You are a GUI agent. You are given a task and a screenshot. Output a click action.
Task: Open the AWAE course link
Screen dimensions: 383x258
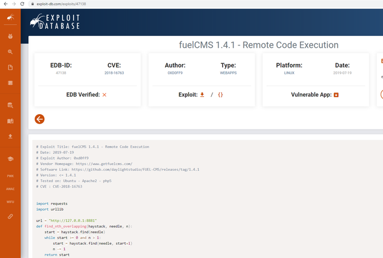point(10,189)
